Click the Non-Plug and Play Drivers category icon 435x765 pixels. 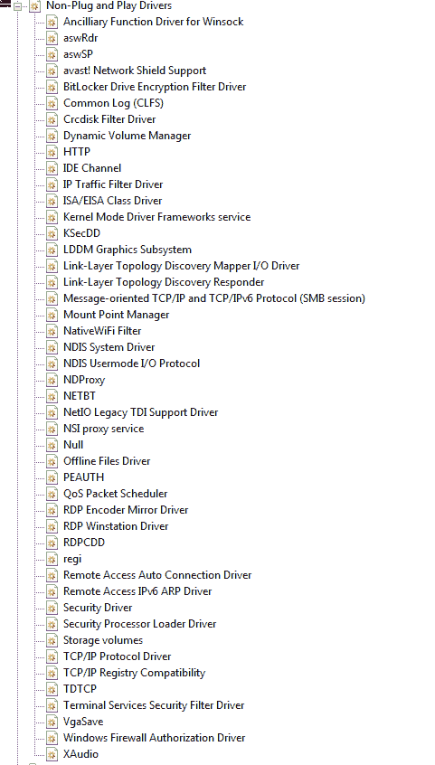[34, 6]
